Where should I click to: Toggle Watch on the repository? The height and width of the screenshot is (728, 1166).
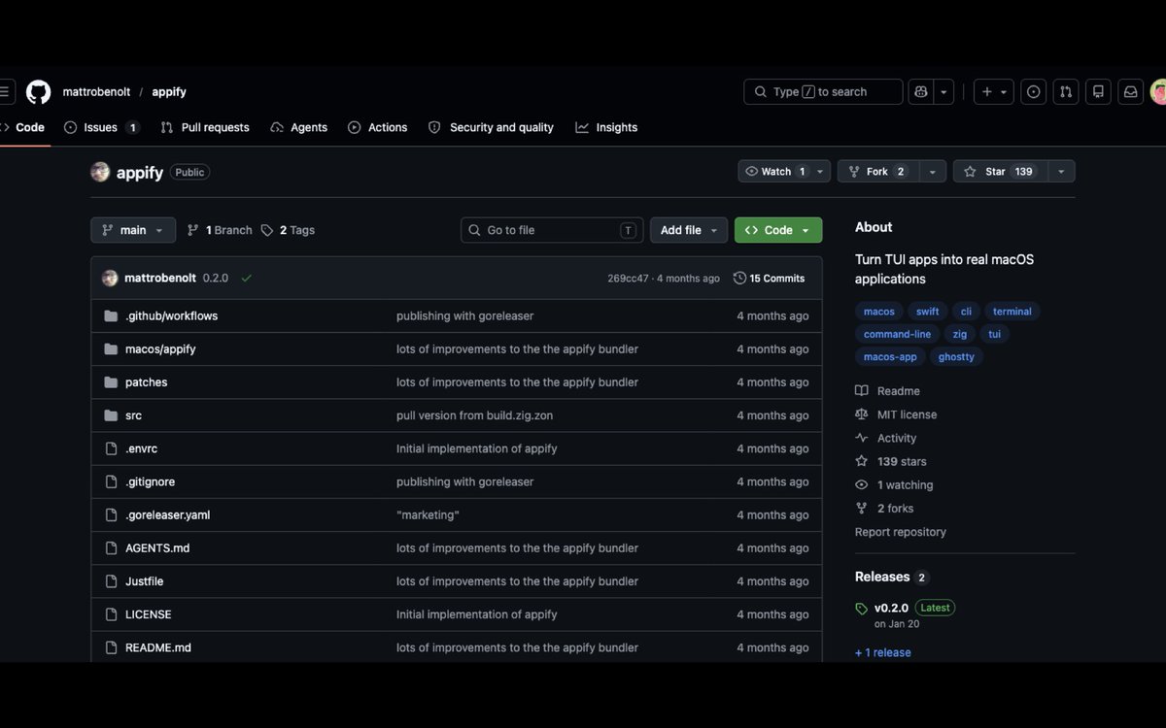[774, 171]
